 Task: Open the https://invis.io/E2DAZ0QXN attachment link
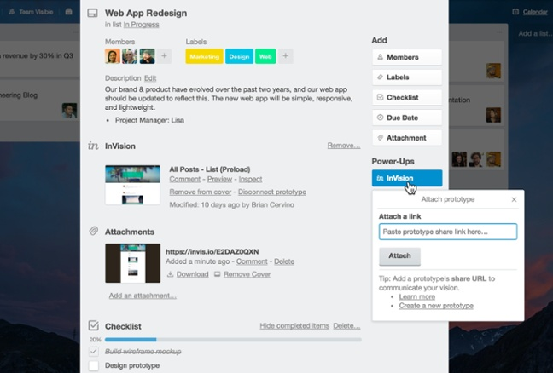[x=212, y=251]
